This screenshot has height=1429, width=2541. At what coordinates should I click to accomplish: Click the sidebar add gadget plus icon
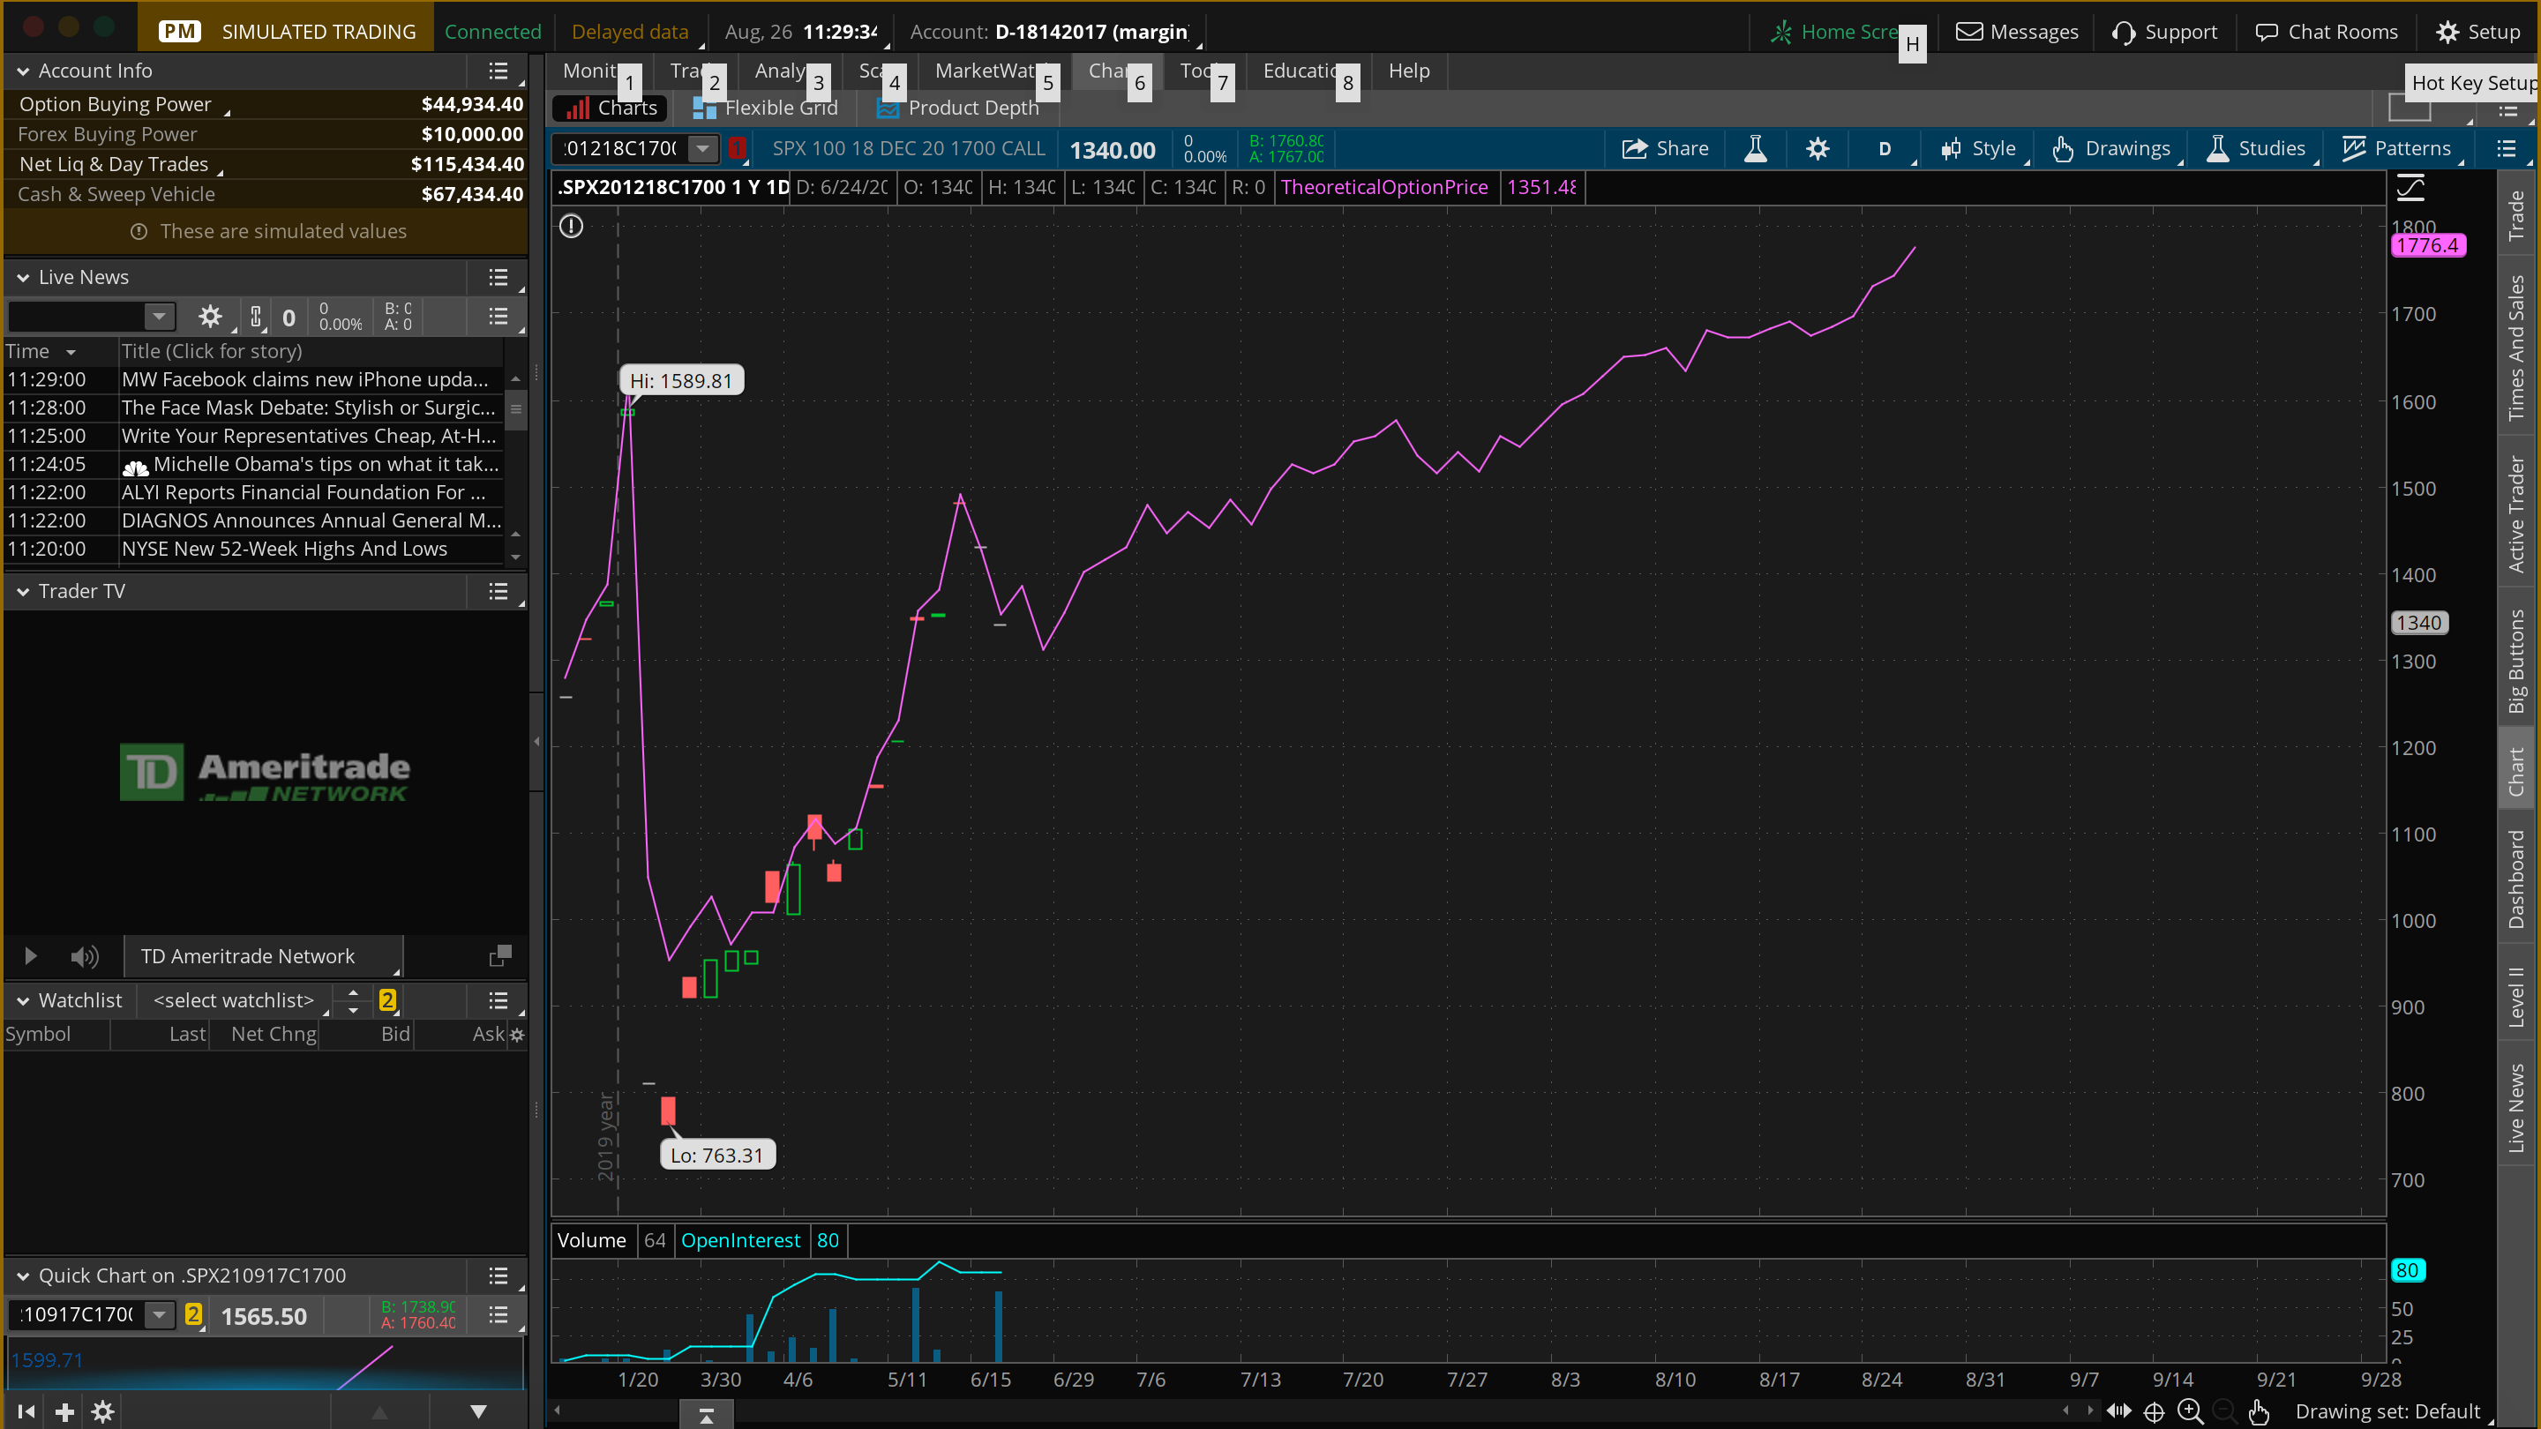(64, 1412)
